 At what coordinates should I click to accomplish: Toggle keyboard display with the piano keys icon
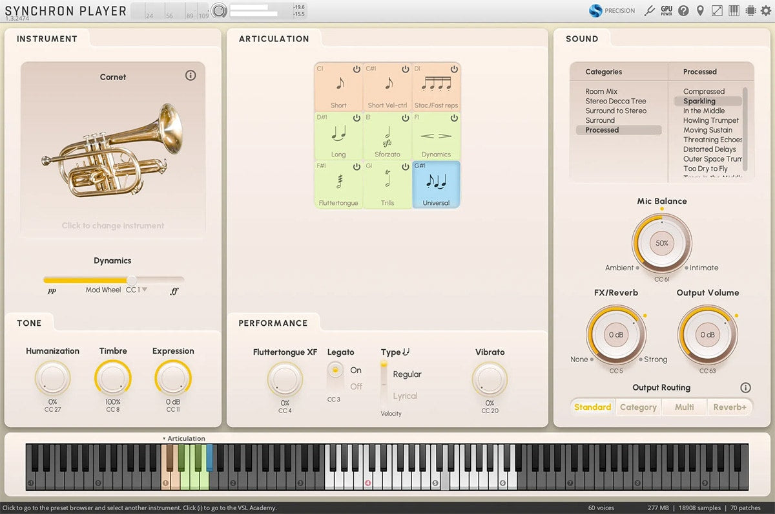coord(734,10)
